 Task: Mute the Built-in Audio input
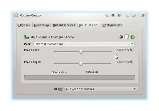pos(121,37)
